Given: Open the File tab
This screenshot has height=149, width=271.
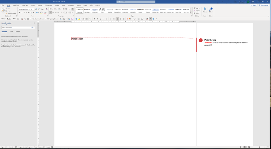Looking at the screenshot, I should pos(3,5).
